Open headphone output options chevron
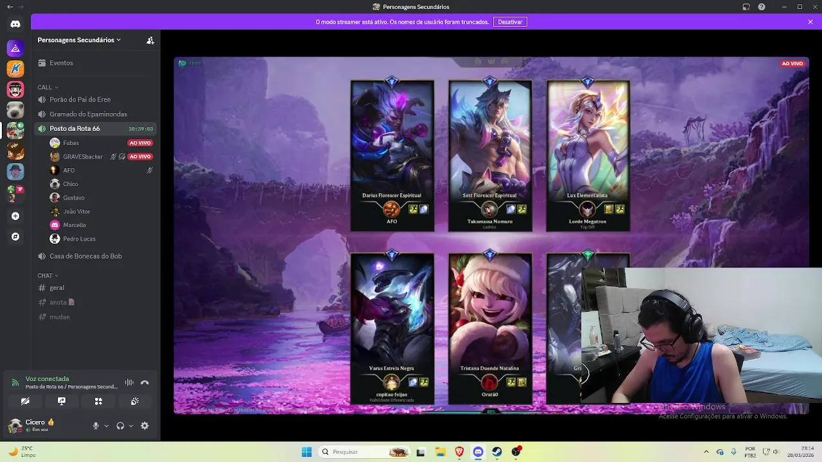 [x=131, y=425]
